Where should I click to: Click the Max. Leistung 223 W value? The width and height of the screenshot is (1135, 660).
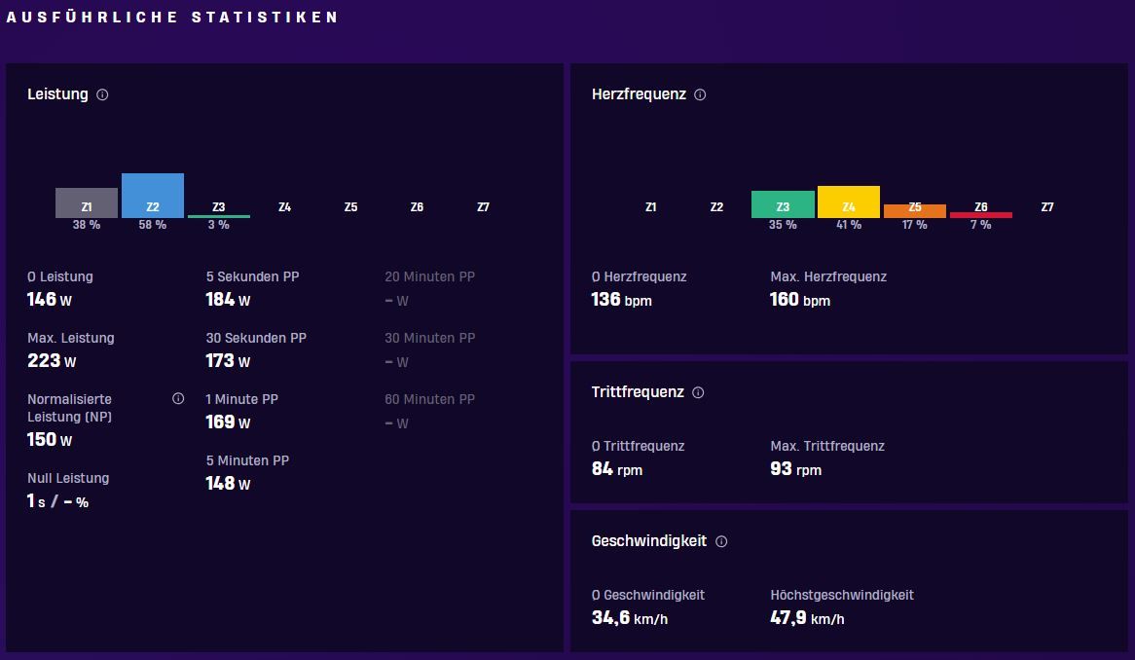tap(52, 360)
